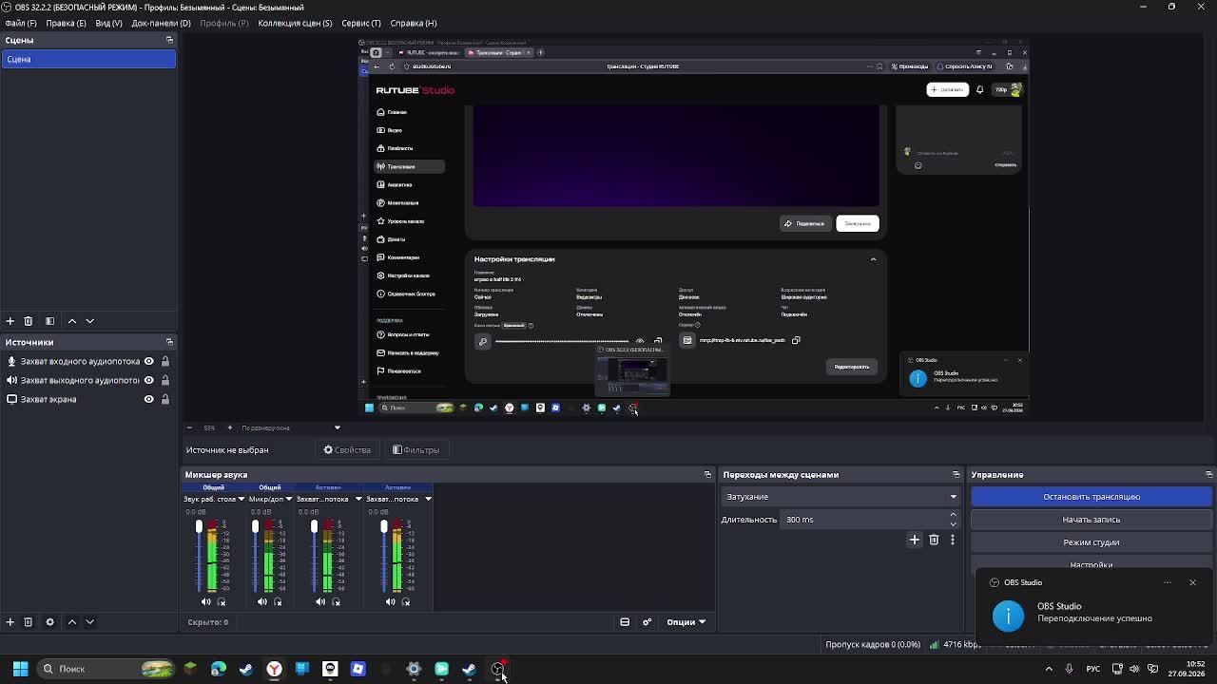This screenshot has width=1217, height=684.
Task: Move the source up in Sources toolbar
Action: click(71, 622)
